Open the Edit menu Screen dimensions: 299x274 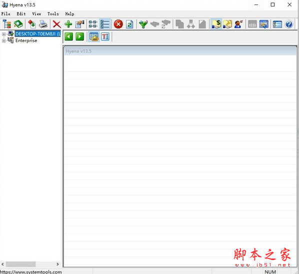click(x=21, y=13)
